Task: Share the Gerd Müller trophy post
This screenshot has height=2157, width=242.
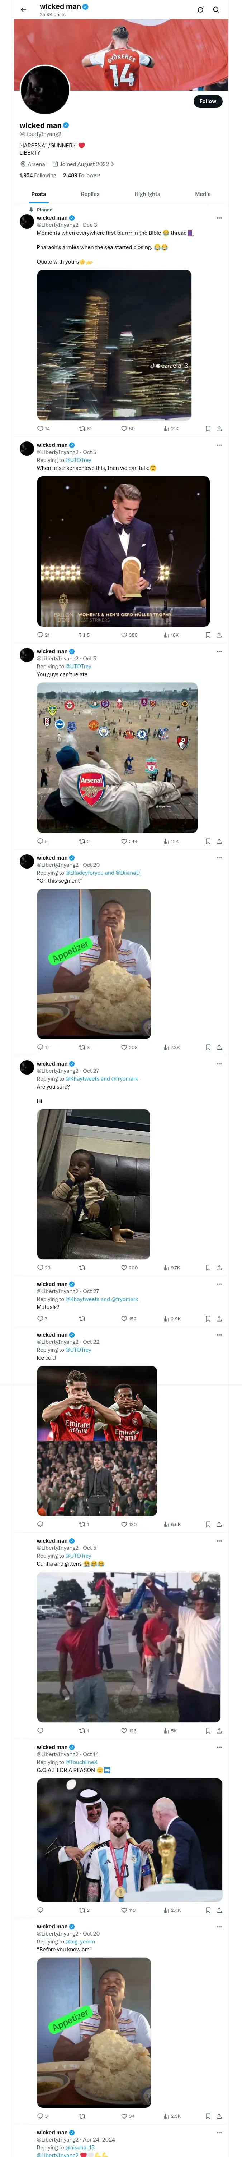Action: pyautogui.click(x=219, y=635)
